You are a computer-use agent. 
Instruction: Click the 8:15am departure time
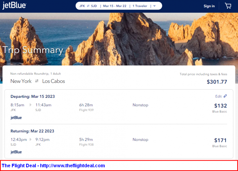[17, 105]
